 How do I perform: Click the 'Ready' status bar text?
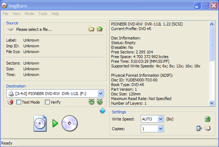pos(7,143)
